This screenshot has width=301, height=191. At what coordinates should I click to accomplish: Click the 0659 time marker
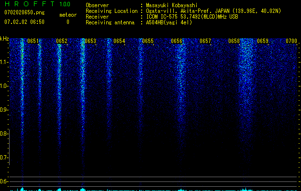tap(263, 41)
